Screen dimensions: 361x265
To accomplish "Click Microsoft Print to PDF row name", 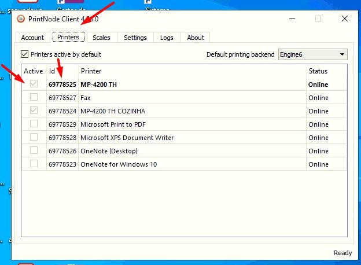I will tap(113, 124).
